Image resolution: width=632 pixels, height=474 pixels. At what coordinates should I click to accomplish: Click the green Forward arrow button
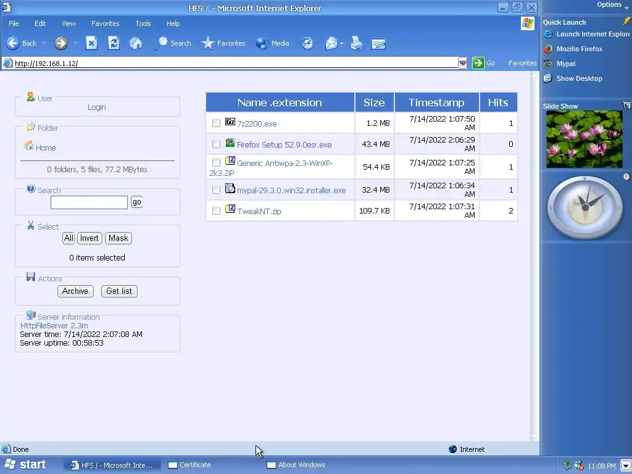click(x=61, y=43)
